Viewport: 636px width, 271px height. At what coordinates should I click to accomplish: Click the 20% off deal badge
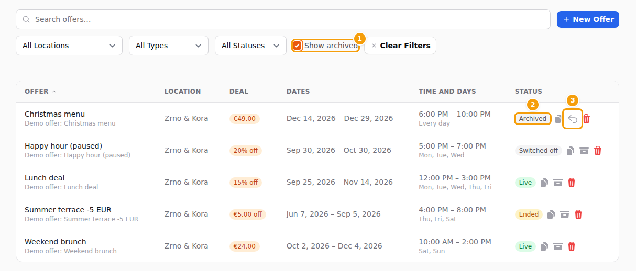point(246,151)
